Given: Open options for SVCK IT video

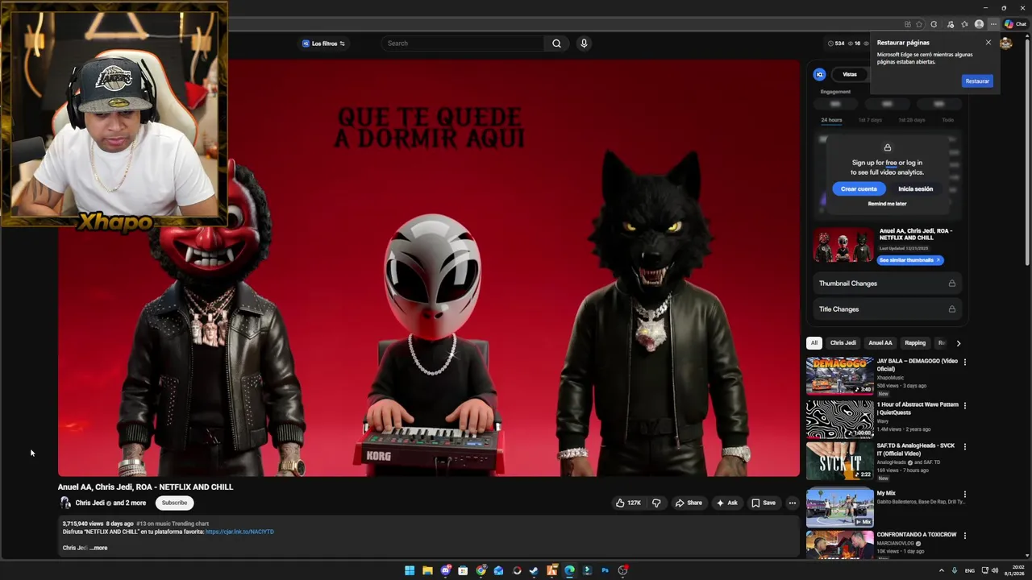Looking at the screenshot, I should point(964,446).
